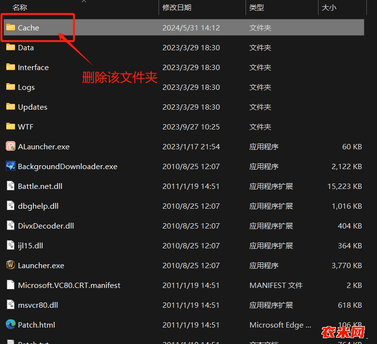Click the 1,016 KB size cell
This screenshot has width=377, height=344.
click(347, 206)
